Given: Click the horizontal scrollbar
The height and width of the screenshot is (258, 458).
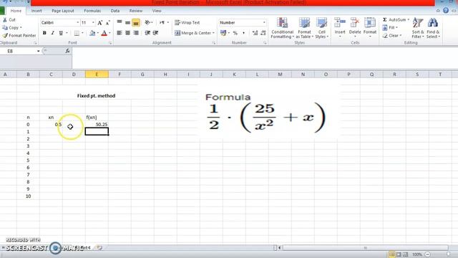Looking at the screenshot, I should click(365, 248).
